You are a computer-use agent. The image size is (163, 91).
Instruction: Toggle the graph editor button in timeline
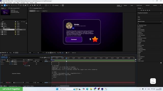click(49, 57)
